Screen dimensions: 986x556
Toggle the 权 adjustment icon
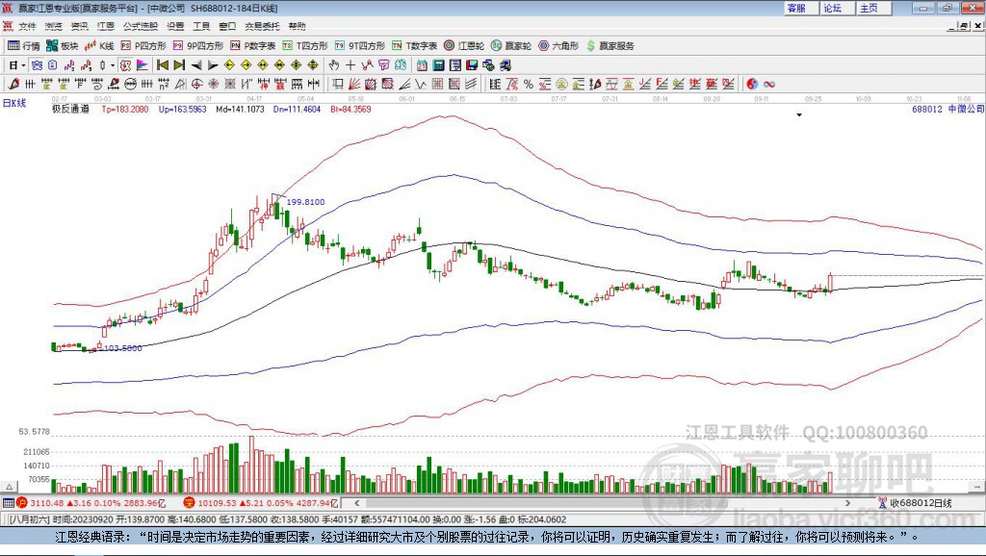coord(125,65)
